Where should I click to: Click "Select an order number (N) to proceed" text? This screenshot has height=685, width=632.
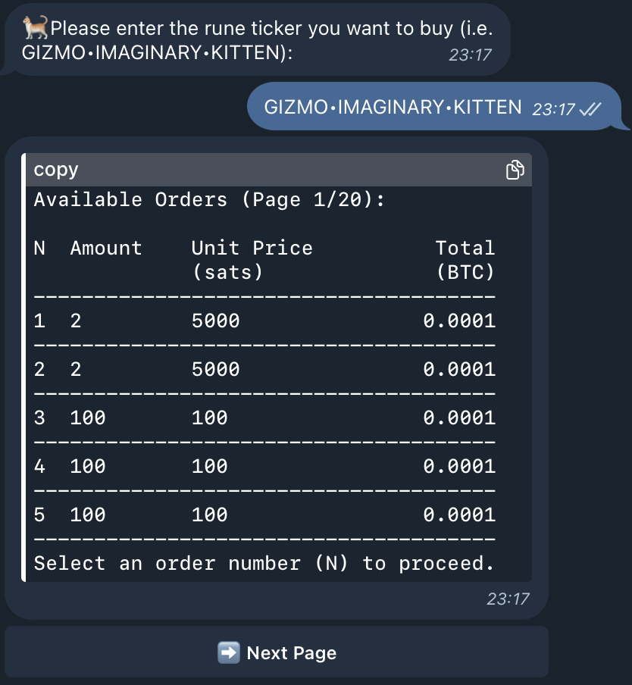click(264, 563)
